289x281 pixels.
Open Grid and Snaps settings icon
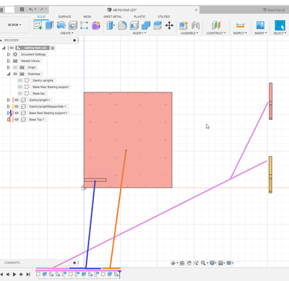220,263
